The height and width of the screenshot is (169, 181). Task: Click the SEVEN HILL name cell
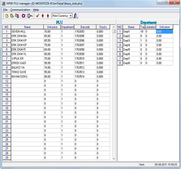click(27, 32)
